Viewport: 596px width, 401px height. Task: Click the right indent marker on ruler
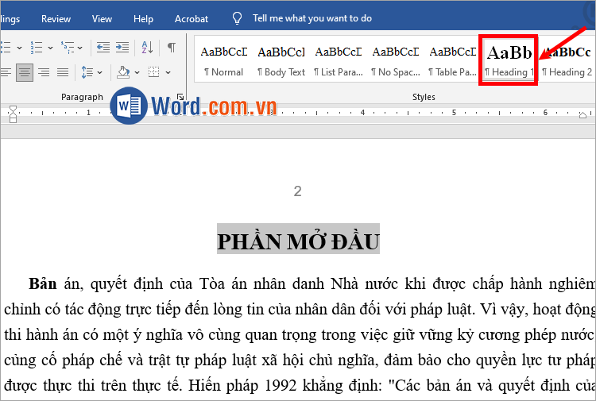click(x=582, y=114)
